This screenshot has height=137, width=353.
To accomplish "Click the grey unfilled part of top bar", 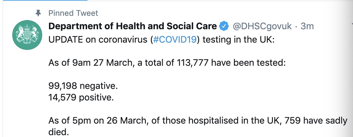I will click(x=220, y=0).
